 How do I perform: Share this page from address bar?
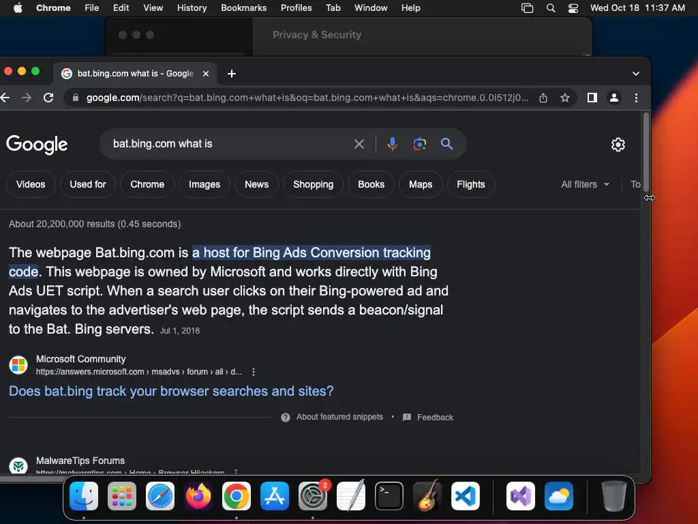543,98
